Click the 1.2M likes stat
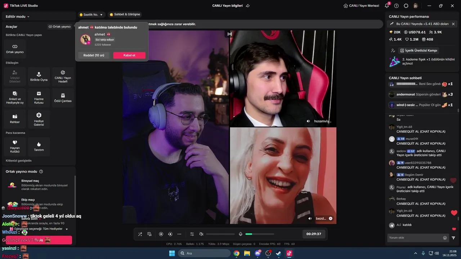The height and width of the screenshot is (259, 461). pyautogui.click(x=412, y=39)
